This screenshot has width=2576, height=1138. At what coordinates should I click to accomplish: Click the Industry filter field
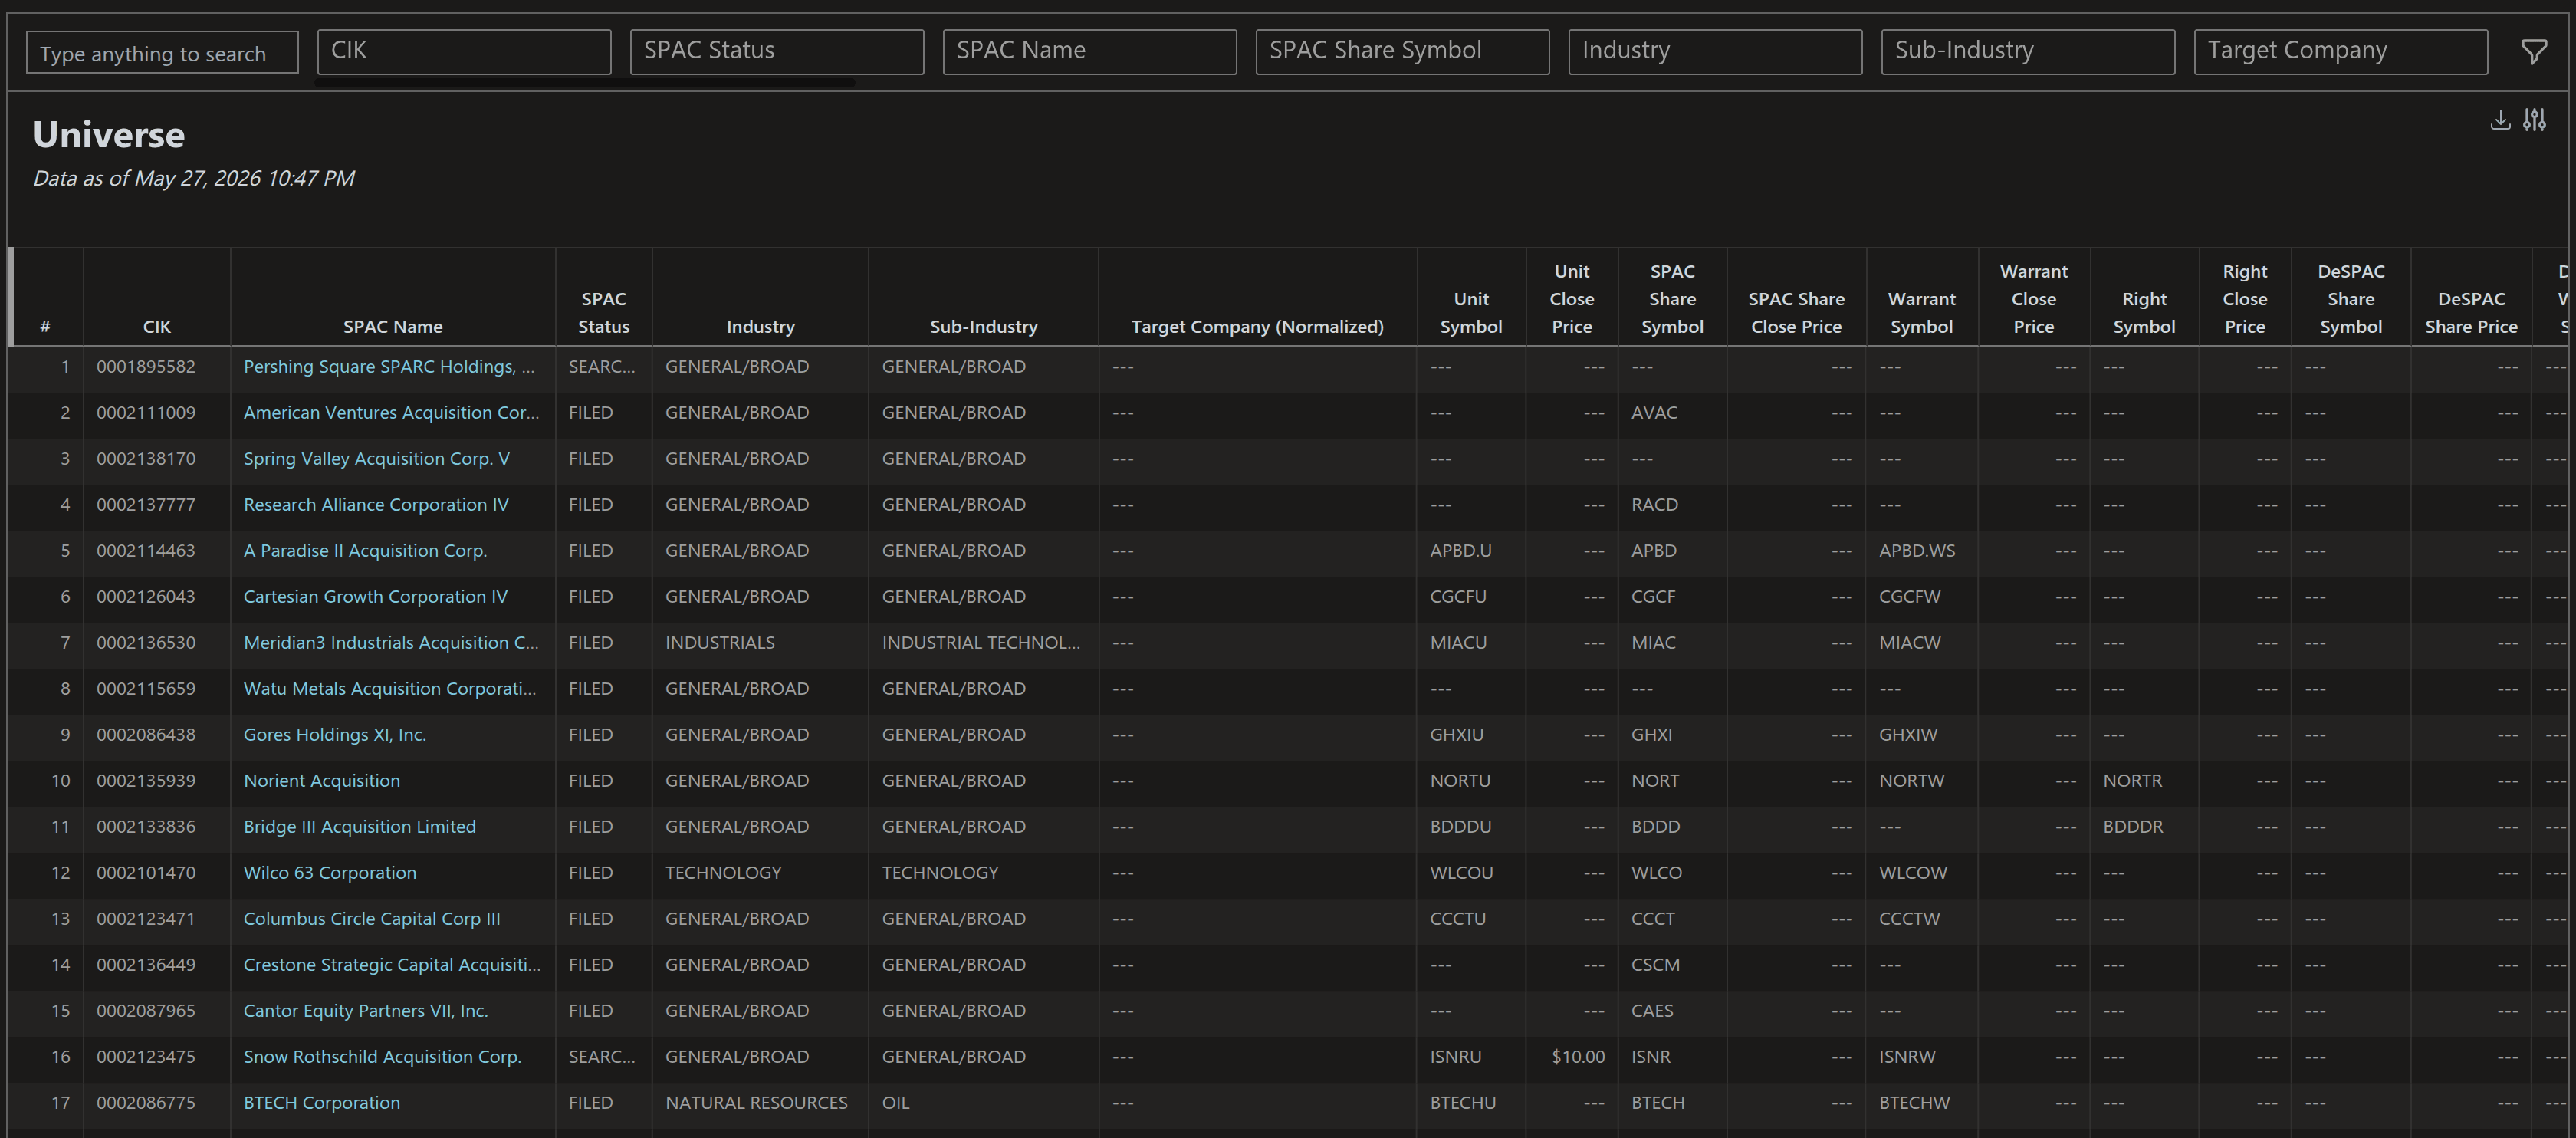1715,51
